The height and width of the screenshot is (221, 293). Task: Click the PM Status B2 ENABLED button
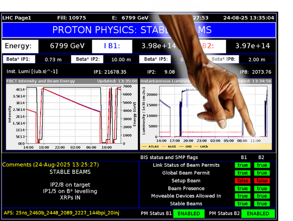258,214
